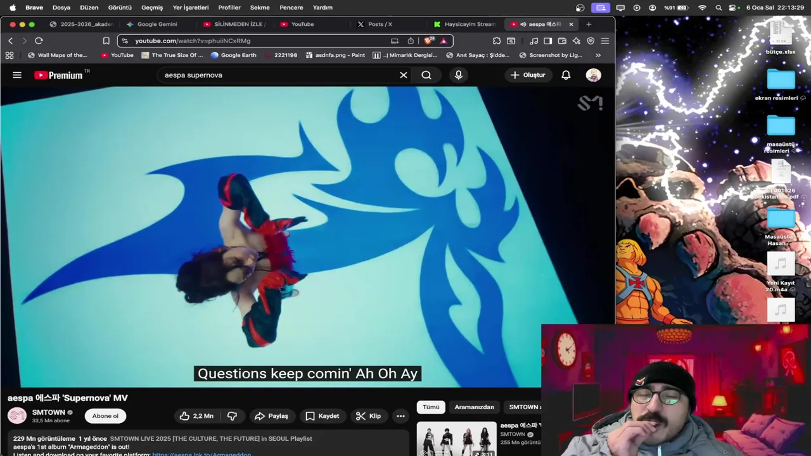
Task: Open the recommended aespa video thumbnail
Action: click(456, 438)
